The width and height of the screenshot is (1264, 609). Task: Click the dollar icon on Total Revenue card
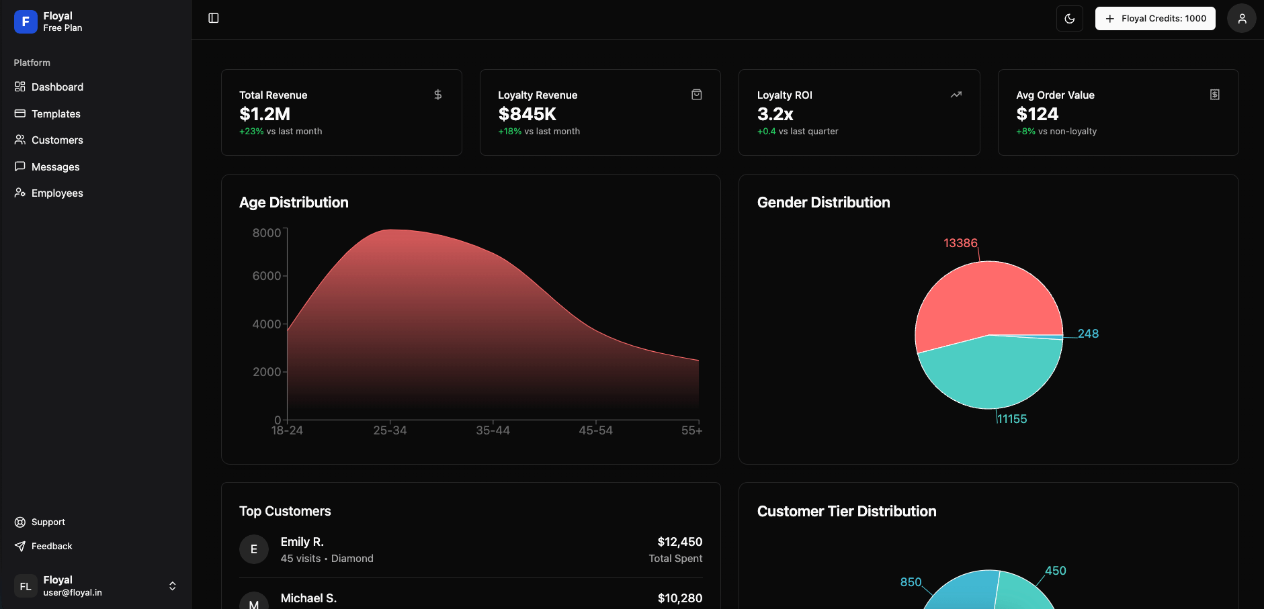pos(438,94)
